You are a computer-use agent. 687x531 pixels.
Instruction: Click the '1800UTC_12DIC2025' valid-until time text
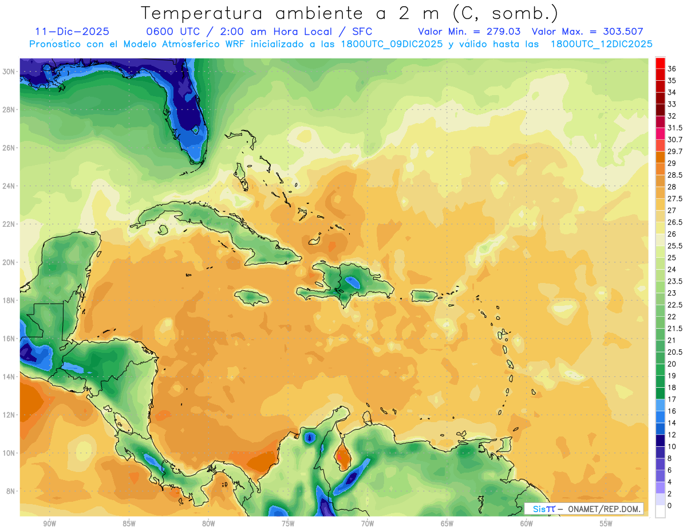602,44
